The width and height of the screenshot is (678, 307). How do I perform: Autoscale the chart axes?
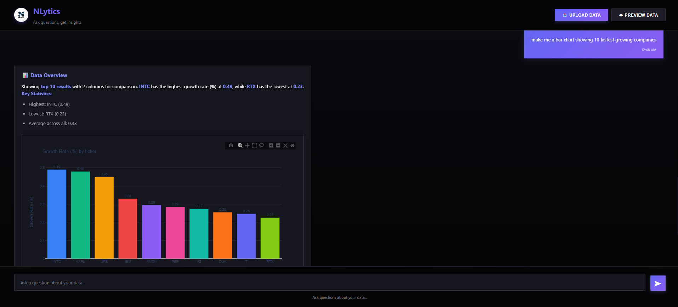tap(285, 146)
